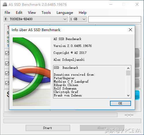This screenshot has height=135, width=144.
Task: Click 'Mathias C P Landgraf' donor entry
Action: tap(71, 81)
